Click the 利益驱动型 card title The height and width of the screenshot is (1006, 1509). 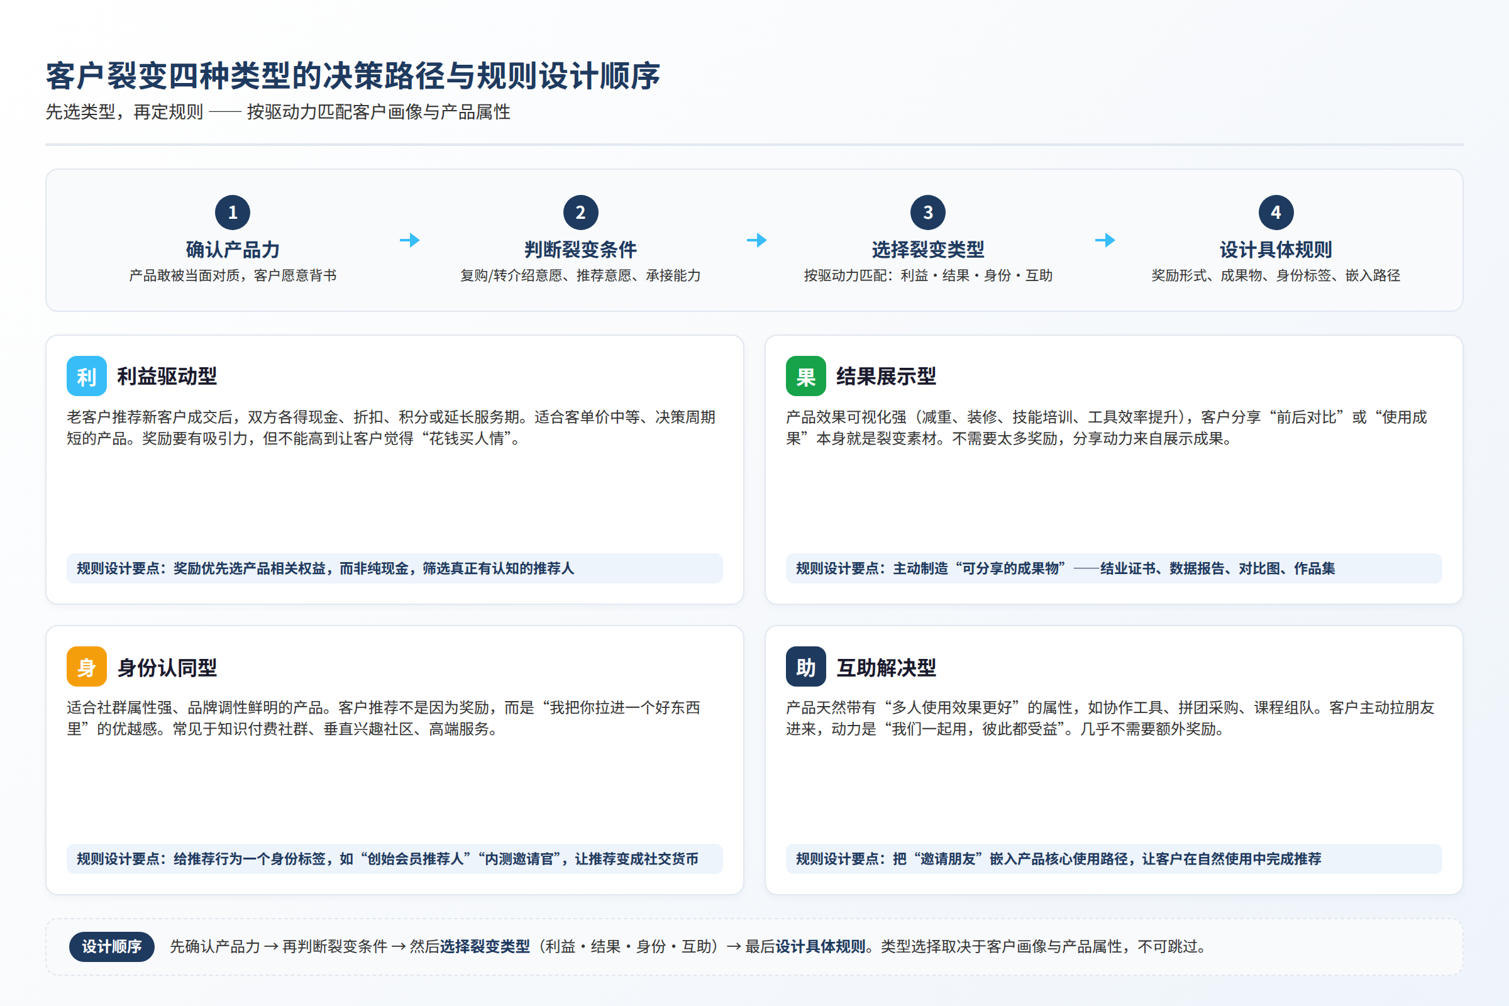pos(167,377)
